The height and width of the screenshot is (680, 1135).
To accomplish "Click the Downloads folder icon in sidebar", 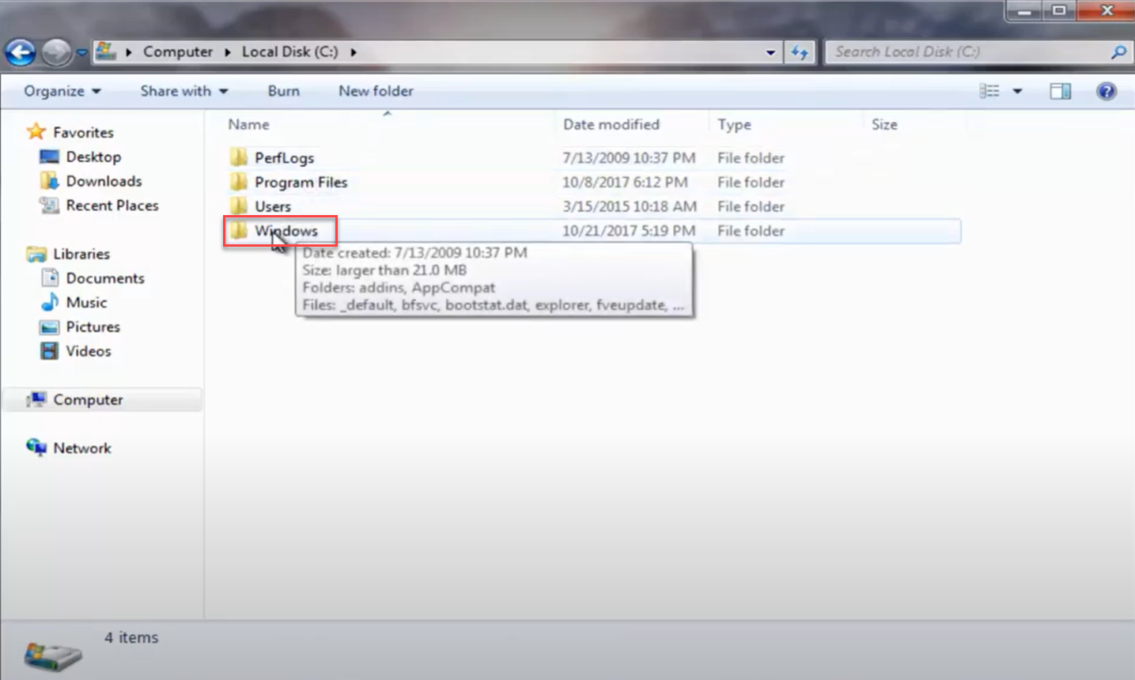I will click(x=49, y=181).
